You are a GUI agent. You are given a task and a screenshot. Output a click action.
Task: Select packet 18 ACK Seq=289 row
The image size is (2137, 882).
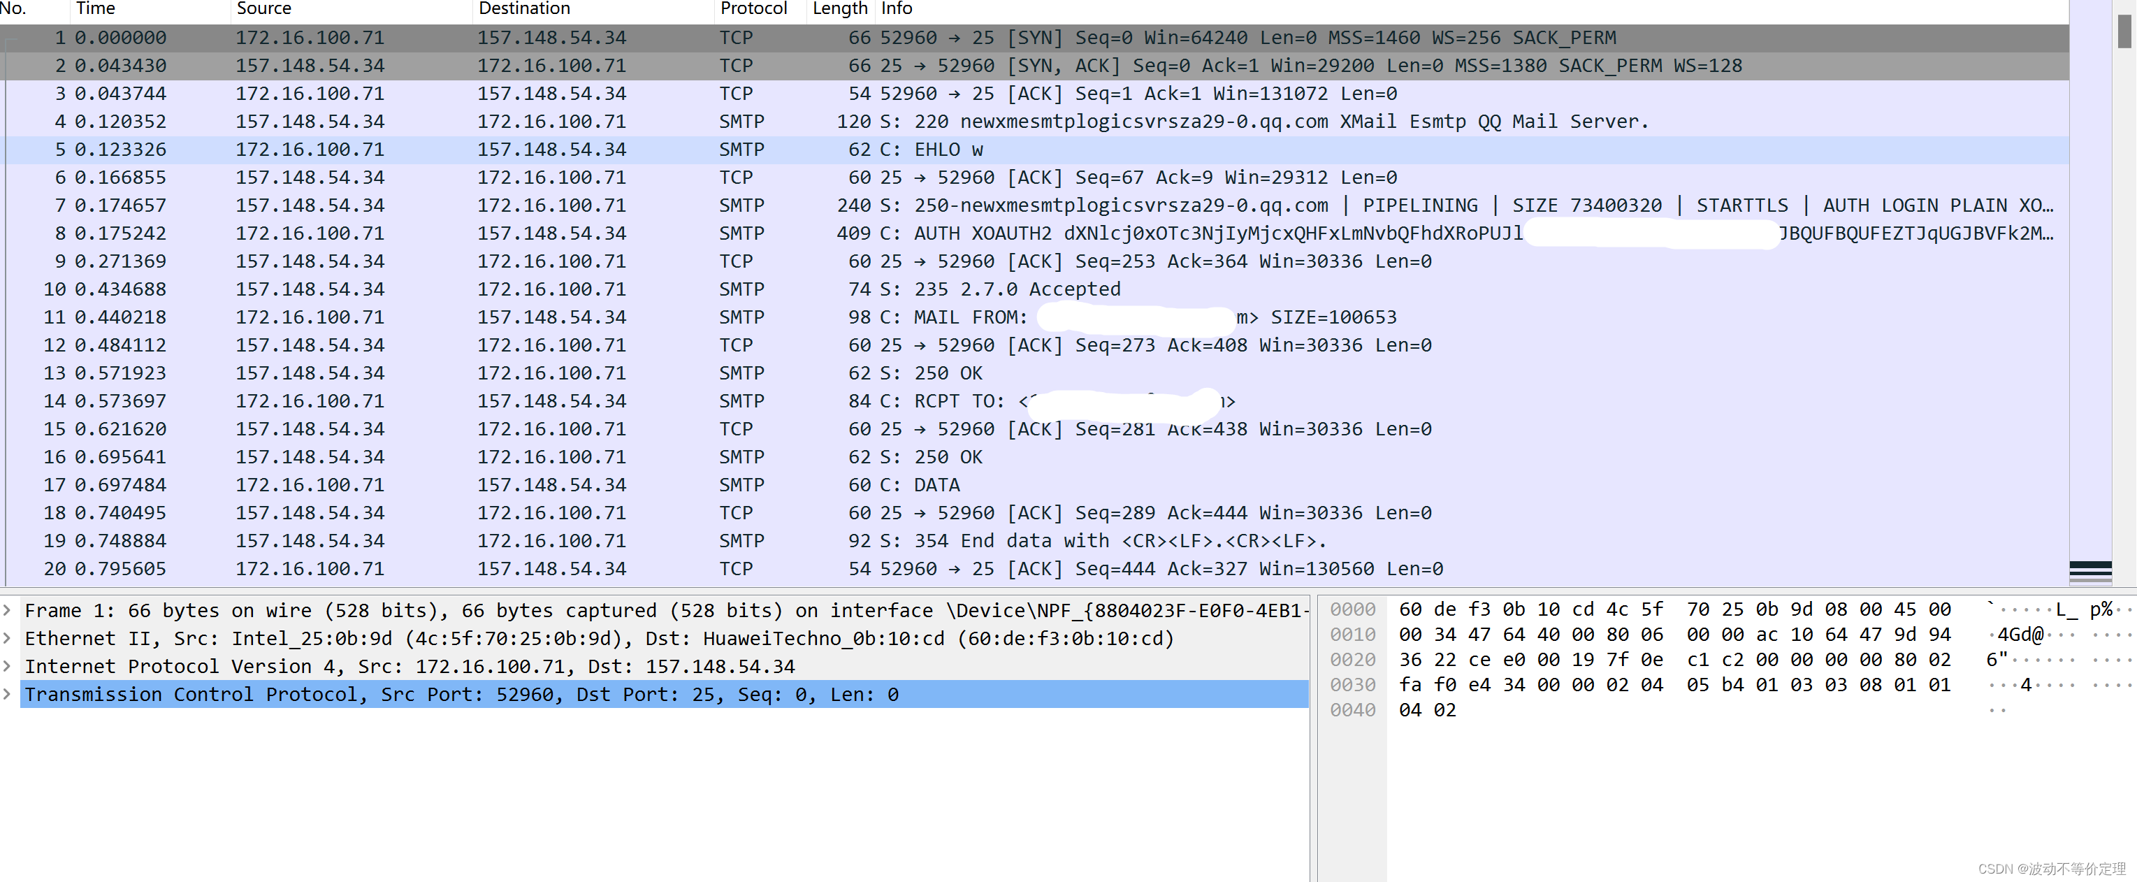(x=1034, y=514)
